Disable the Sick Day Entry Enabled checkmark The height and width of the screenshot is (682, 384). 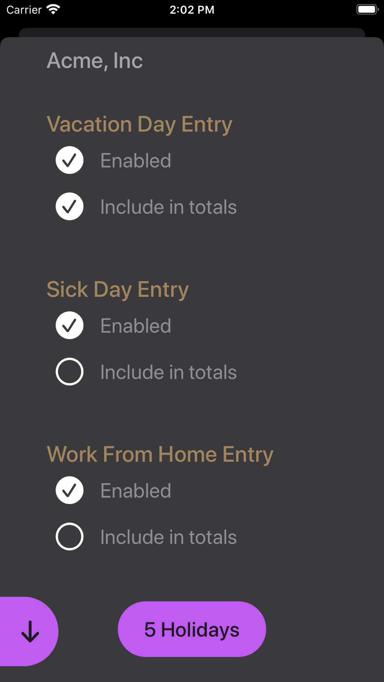(70, 325)
